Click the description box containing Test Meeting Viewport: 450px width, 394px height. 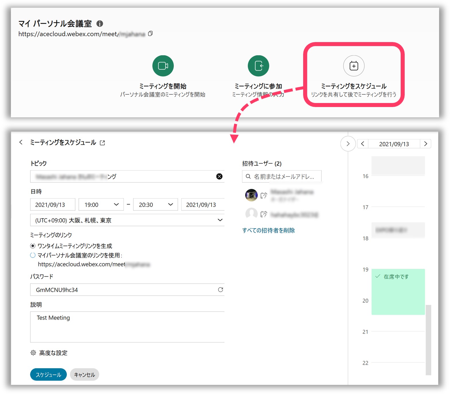tap(127, 327)
